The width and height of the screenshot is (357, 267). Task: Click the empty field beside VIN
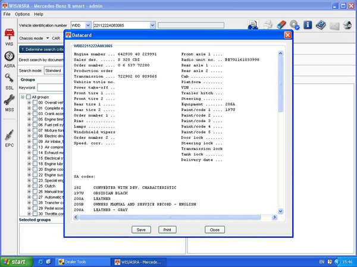click(191, 25)
